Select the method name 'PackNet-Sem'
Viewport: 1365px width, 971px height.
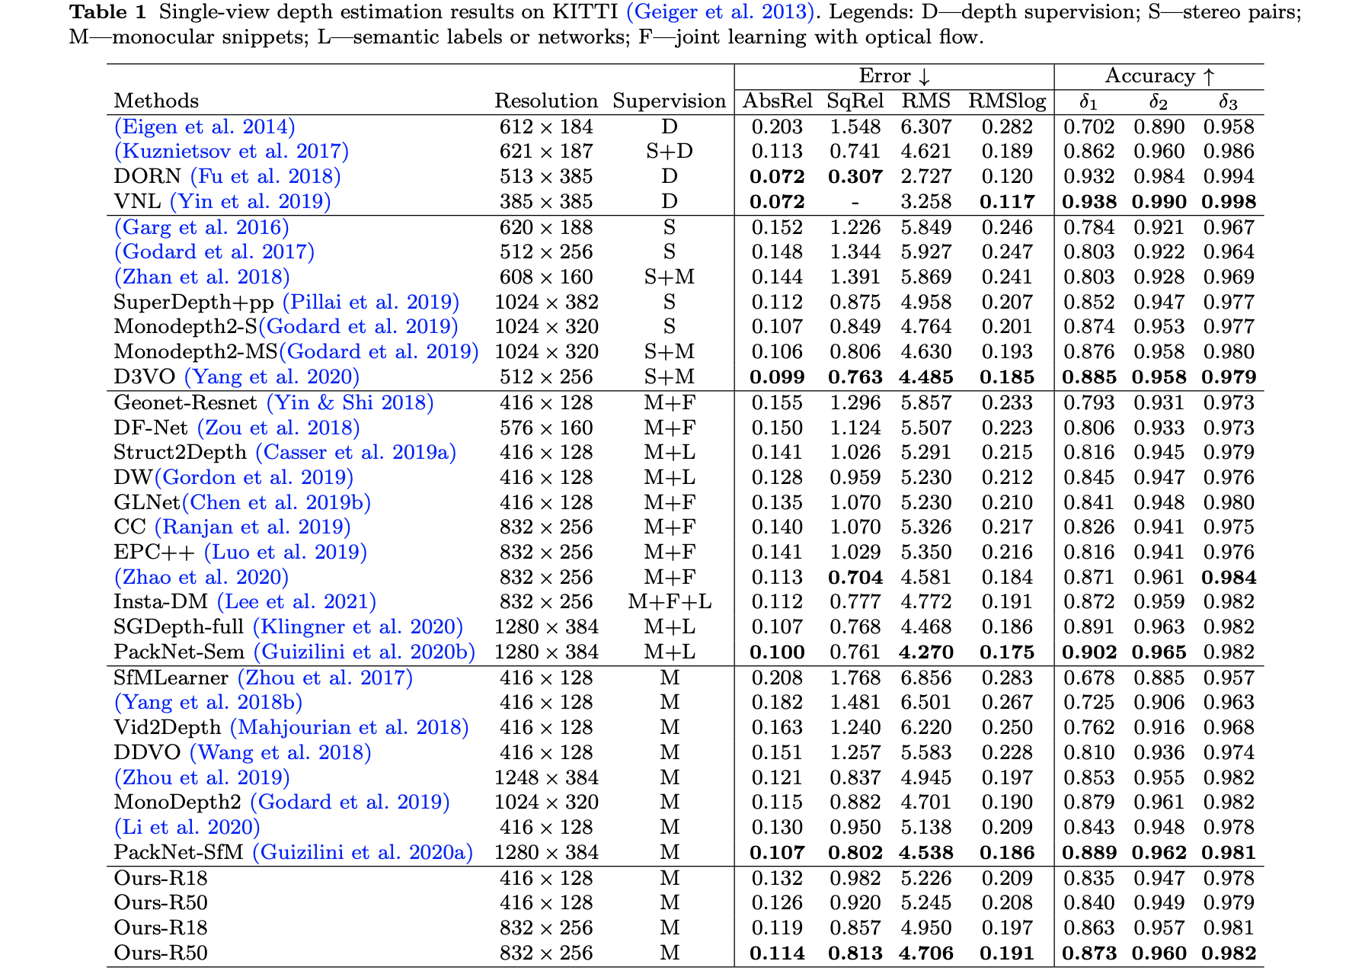point(179,652)
